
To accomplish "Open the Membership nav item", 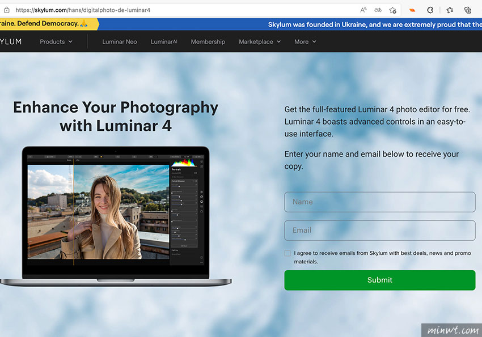I will [208, 42].
